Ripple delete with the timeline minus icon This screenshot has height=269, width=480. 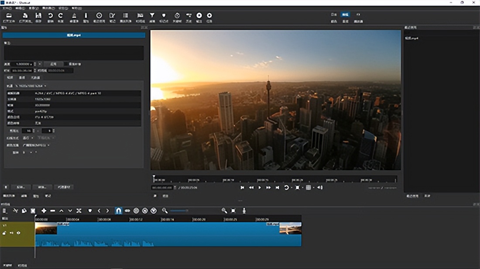(x=53, y=211)
